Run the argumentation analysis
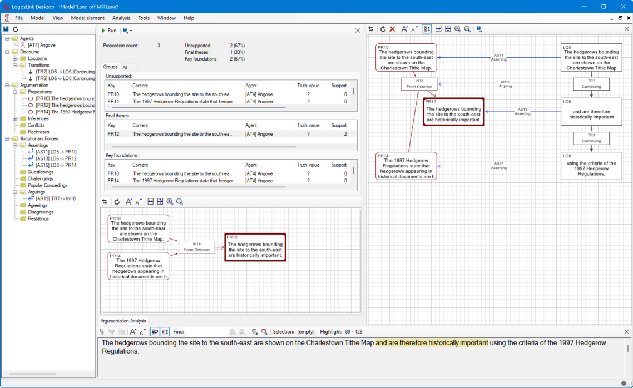Image resolution: width=633 pixels, height=388 pixels. 108,31
